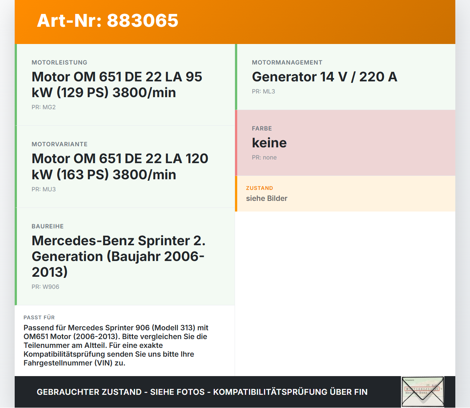The height and width of the screenshot is (408, 470).
Task: Select the PASST FÜR label
Action: (x=39, y=317)
